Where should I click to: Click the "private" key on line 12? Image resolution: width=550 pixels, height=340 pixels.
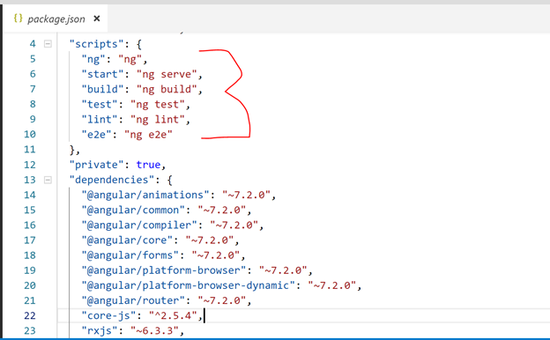pyautogui.click(x=96, y=165)
